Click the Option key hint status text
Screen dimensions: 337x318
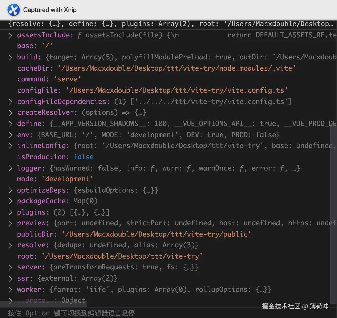point(71,313)
